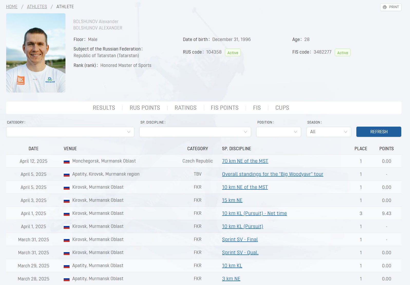The image size is (410, 285).
Task: Click the Print button label
Action: click(394, 7)
